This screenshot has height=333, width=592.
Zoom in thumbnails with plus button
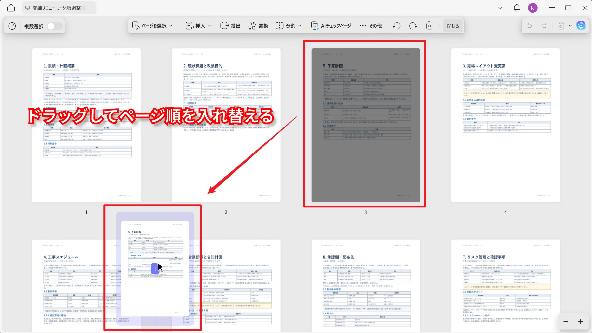pos(580,321)
